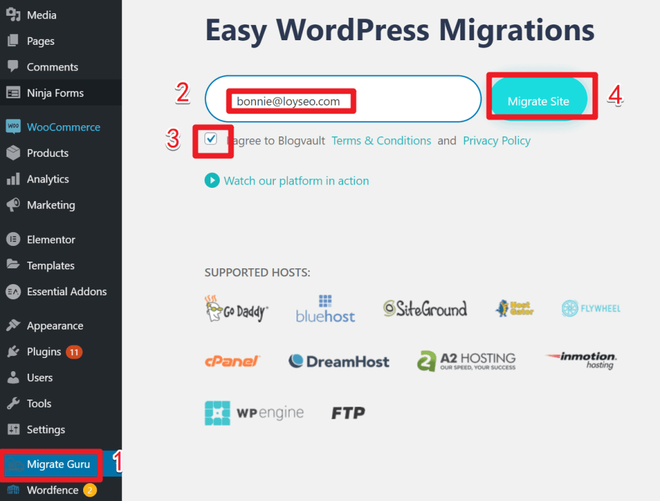This screenshot has width=660, height=501.
Task: Click the play icon beside Watch our platform
Action: (212, 181)
